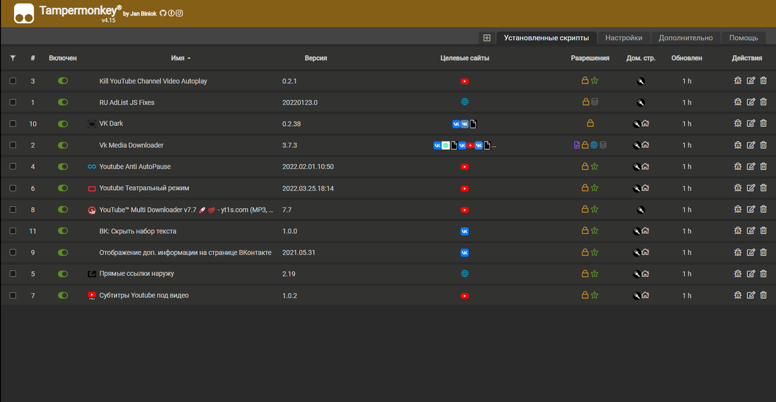Disable the Youtube Anti AutoPause script toggle
This screenshot has width=776, height=402.
[63, 166]
